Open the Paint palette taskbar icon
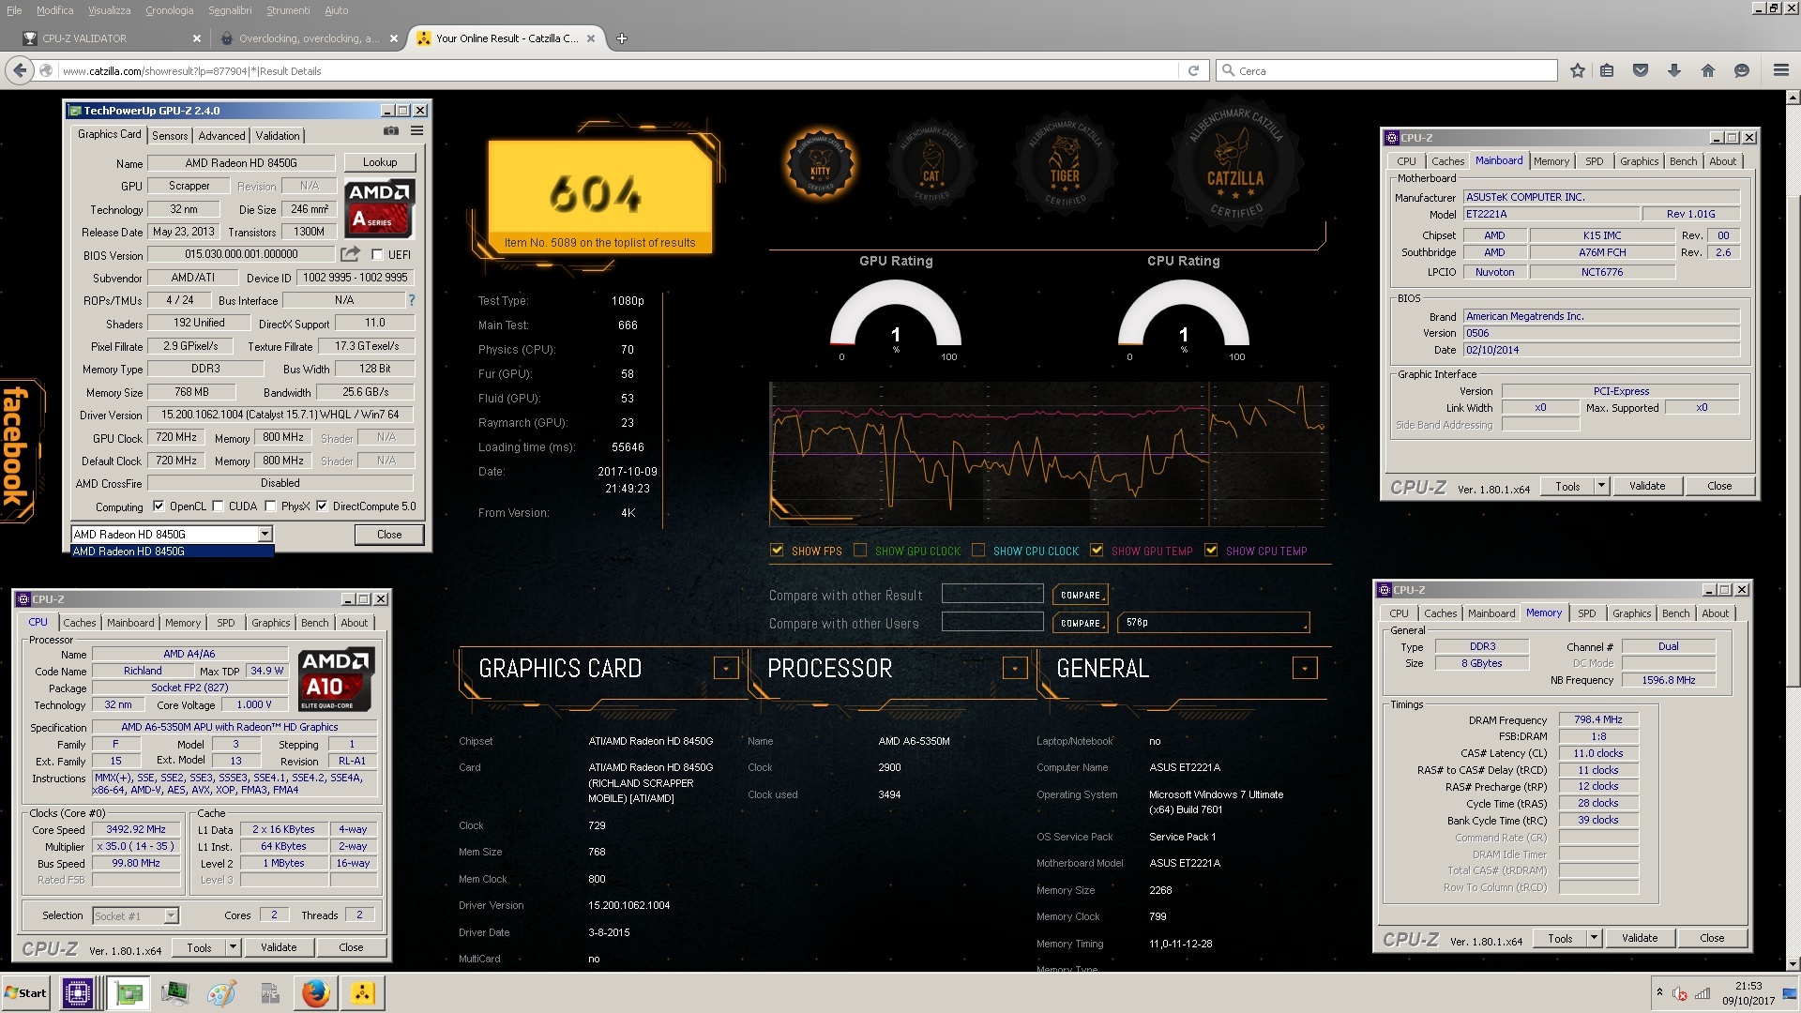Screen dimensions: 1801x1013 (x=221, y=992)
